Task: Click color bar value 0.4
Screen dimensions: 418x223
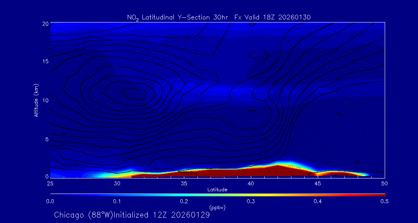Action: (317, 202)
